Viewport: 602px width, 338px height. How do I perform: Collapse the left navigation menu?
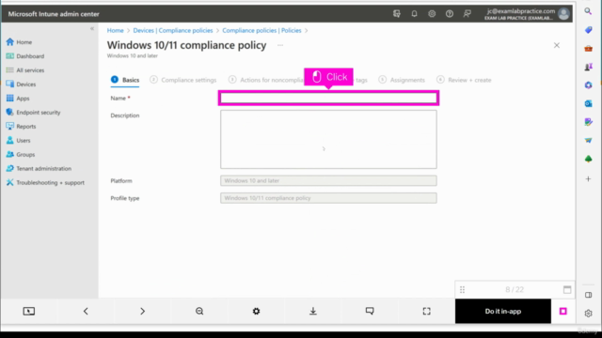[x=92, y=29]
